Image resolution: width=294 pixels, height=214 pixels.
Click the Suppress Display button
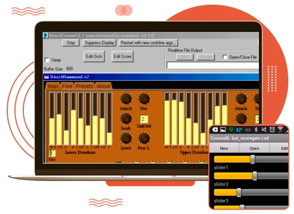(100, 43)
